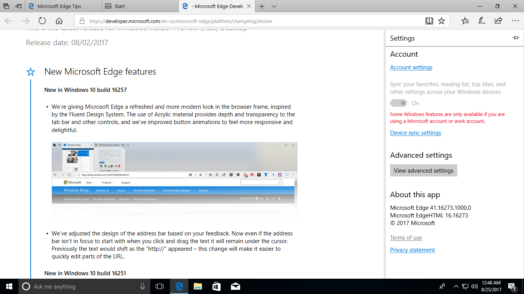Image resolution: width=524 pixels, height=294 pixels.
Task: Open Settings and more ellipsis menu
Action: 515,21
